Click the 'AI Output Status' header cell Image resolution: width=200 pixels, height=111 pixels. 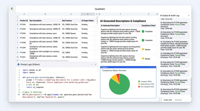(88, 20)
